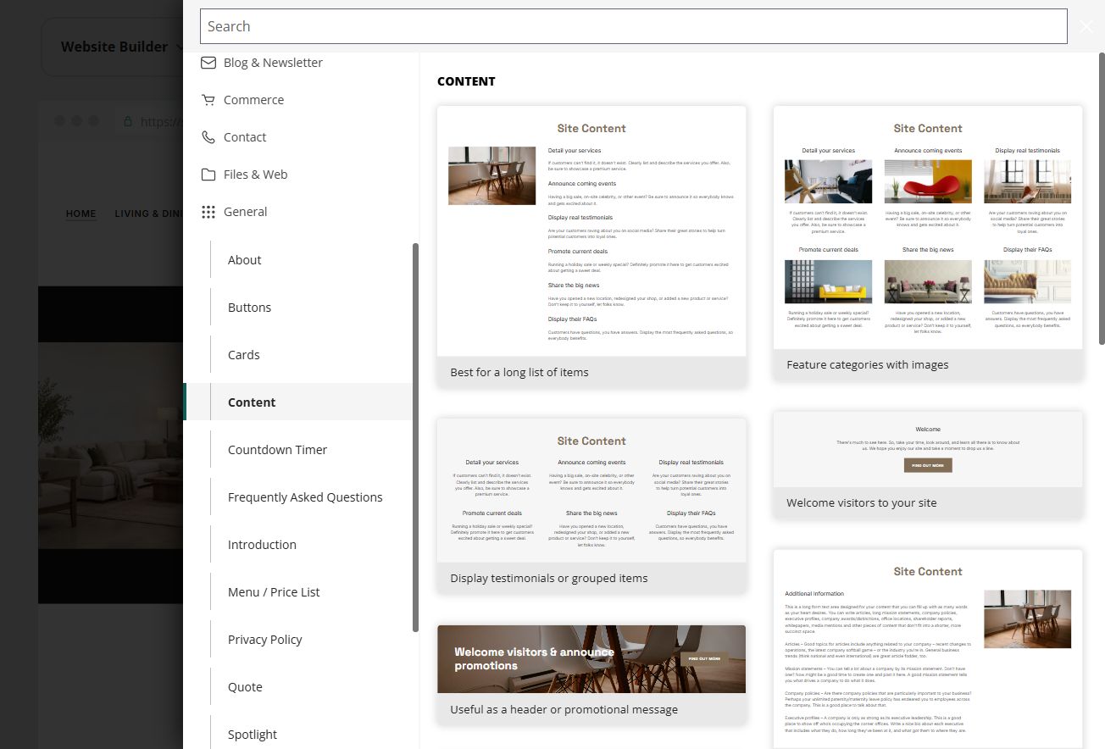This screenshot has width=1105, height=749.
Task: Open the Website Builder dropdown
Action: (123, 47)
